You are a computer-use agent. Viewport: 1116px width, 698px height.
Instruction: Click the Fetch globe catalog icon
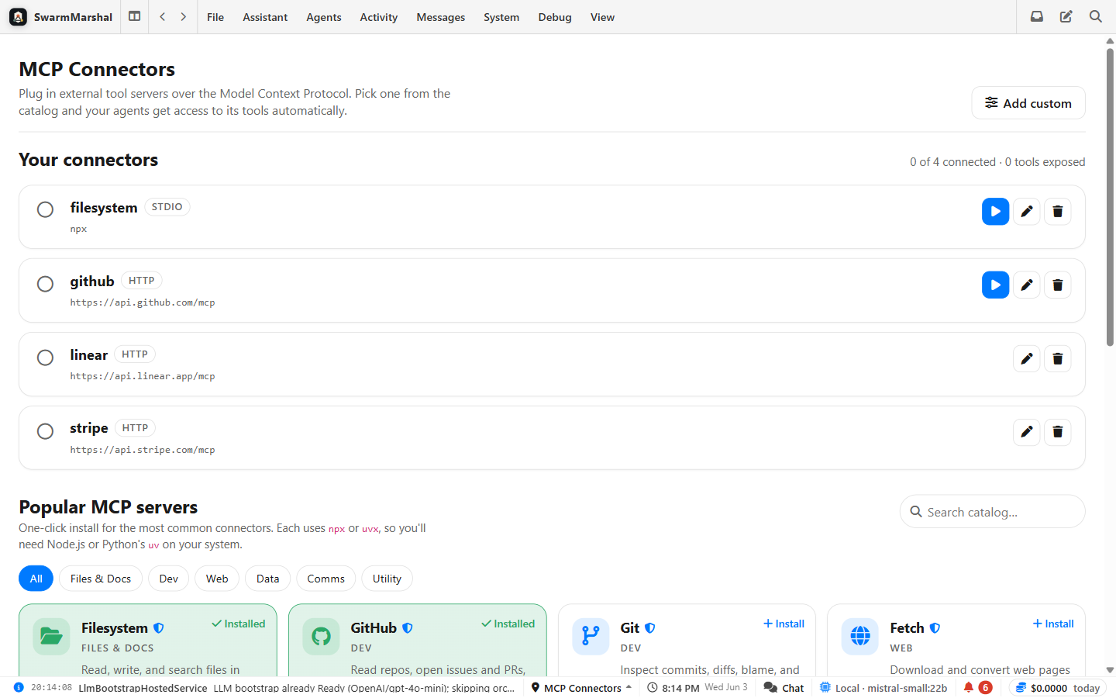[860, 637]
